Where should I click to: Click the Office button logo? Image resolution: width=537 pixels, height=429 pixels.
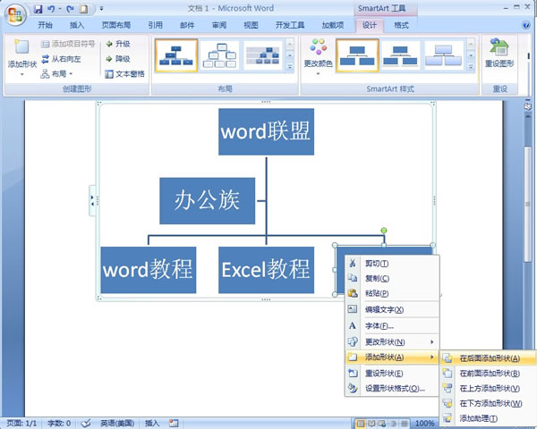(x=15, y=14)
